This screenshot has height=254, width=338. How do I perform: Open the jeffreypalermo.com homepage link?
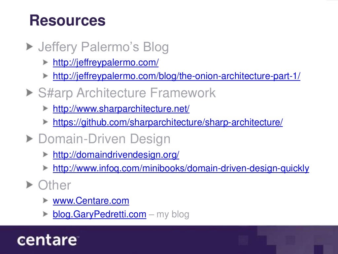pos(106,63)
